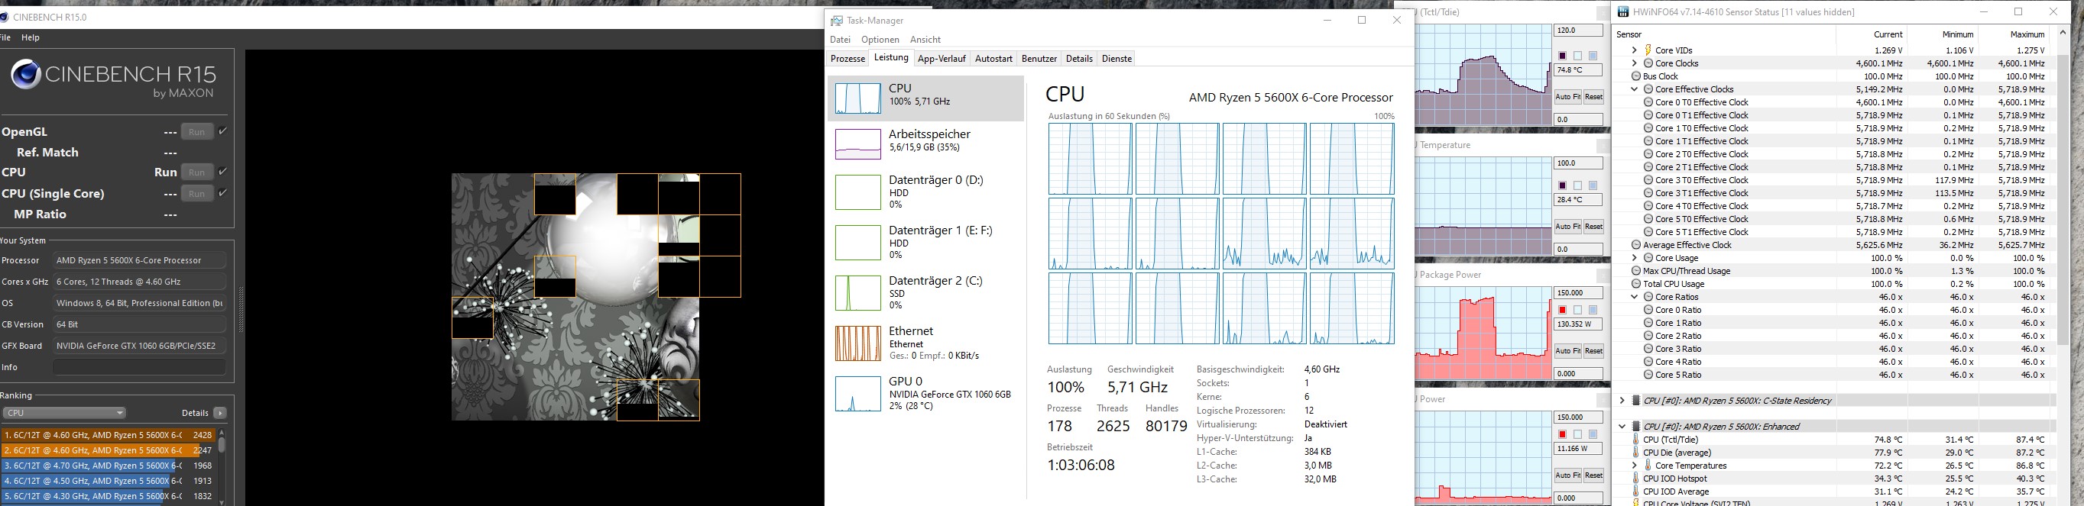Select ranking entry at 4.70 GHz scoring 1968
Screen dimensions: 2084x506
[x=109, y=466]
